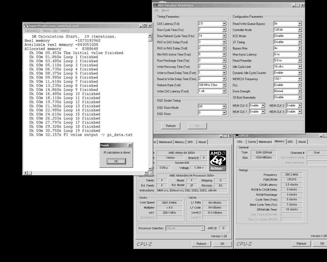Close the Finish dialog with X
This screenshot has width=327, height=262.
[x=130, y=145]
